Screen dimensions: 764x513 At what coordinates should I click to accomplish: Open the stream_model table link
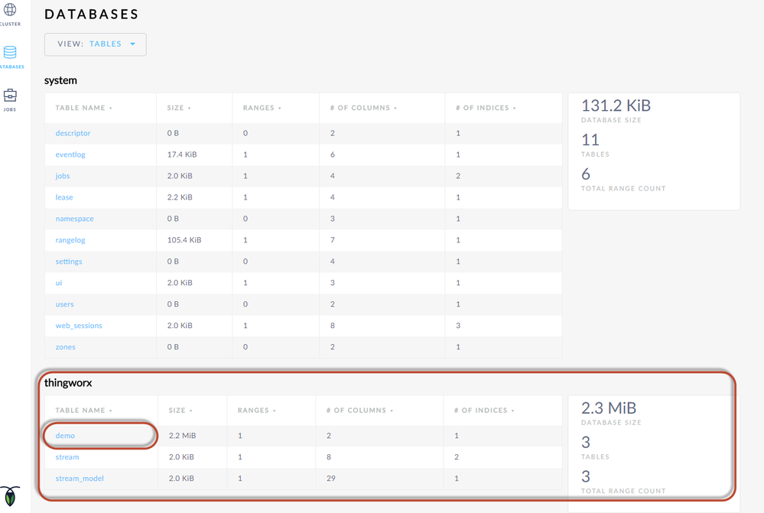coord(80,479)
